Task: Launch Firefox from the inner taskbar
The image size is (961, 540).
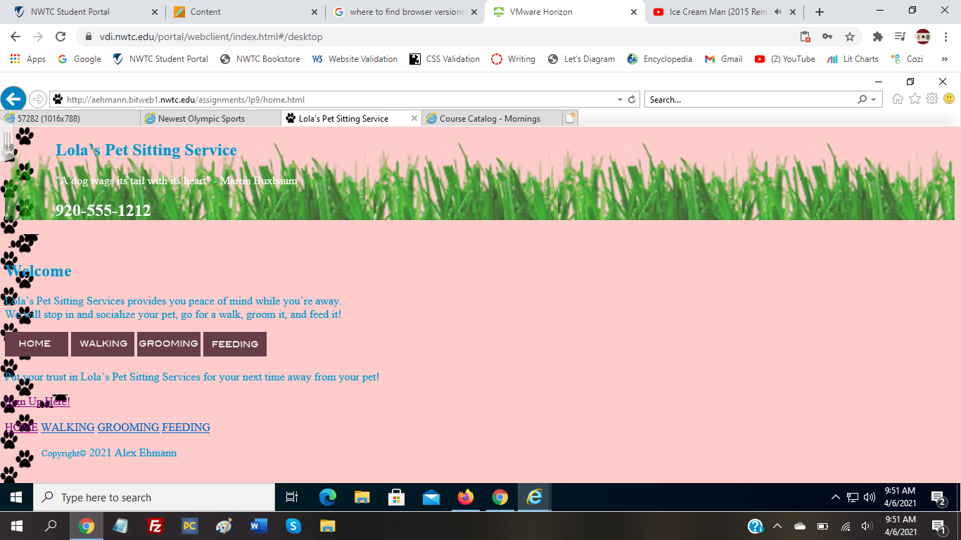Action: 465,498
